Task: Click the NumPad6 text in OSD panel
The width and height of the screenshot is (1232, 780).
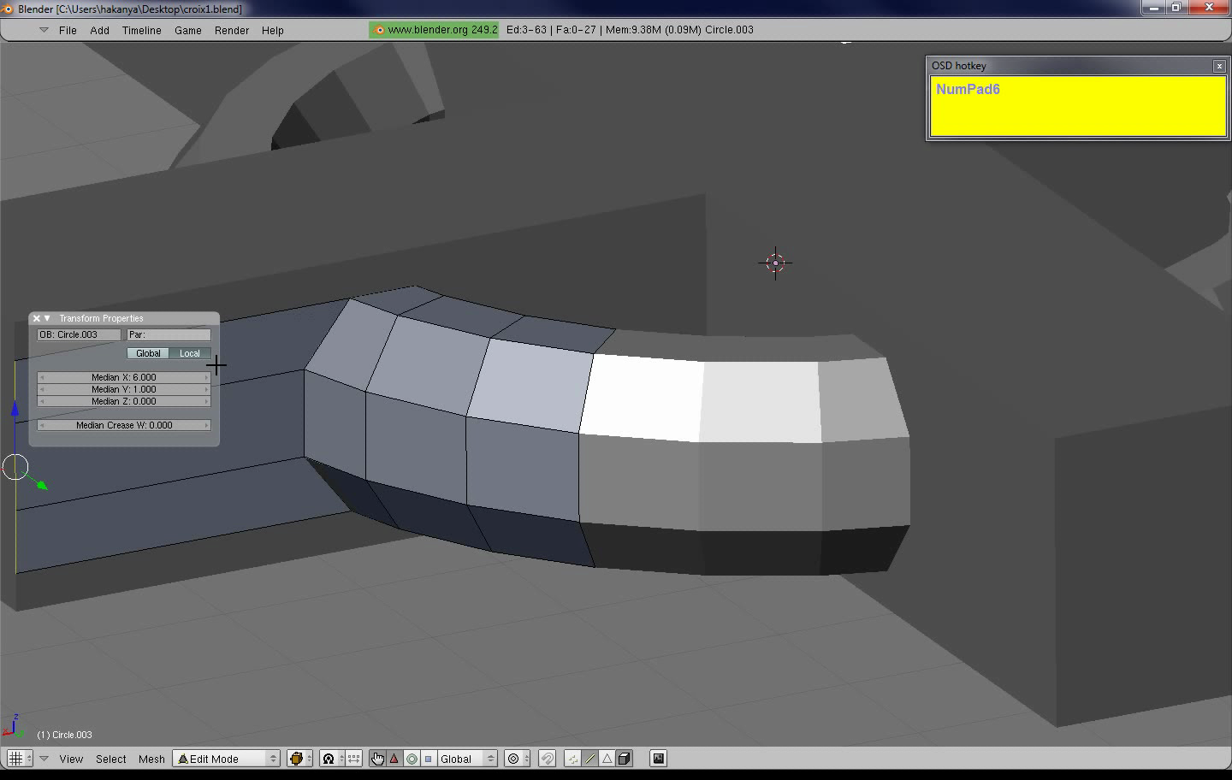Action: pos(968,89)
